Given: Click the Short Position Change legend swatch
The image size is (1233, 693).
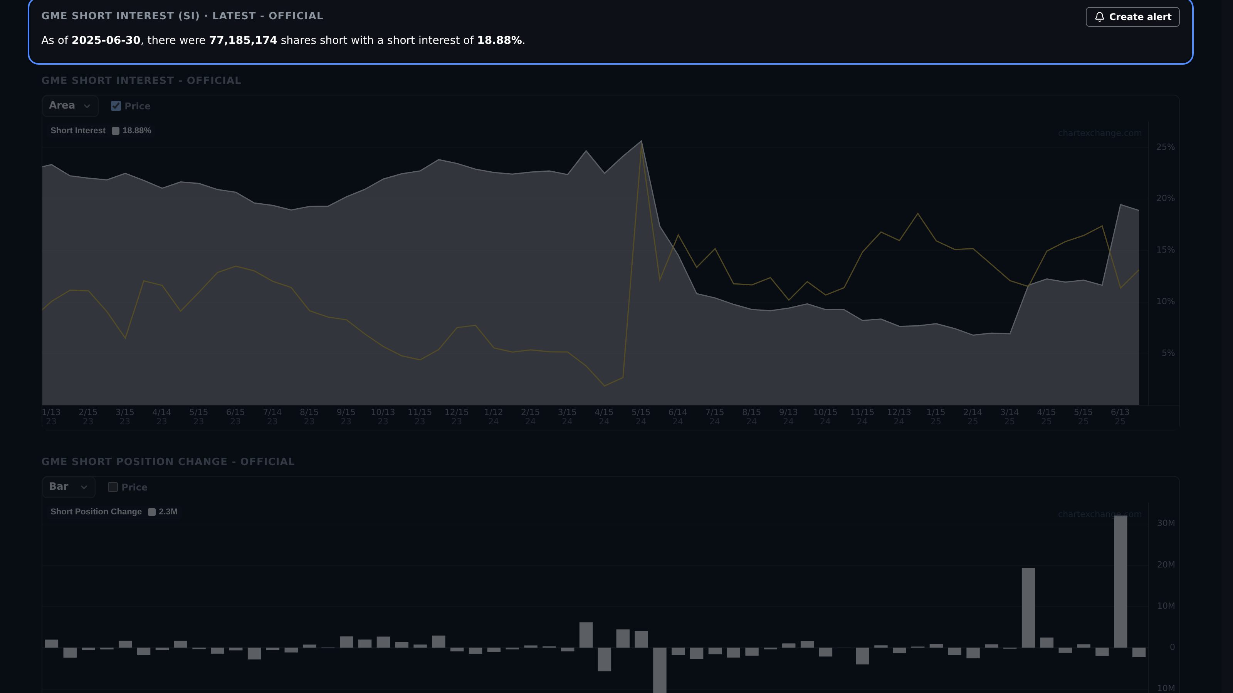Looking at the screenshot, I should (x=152, y=512).
